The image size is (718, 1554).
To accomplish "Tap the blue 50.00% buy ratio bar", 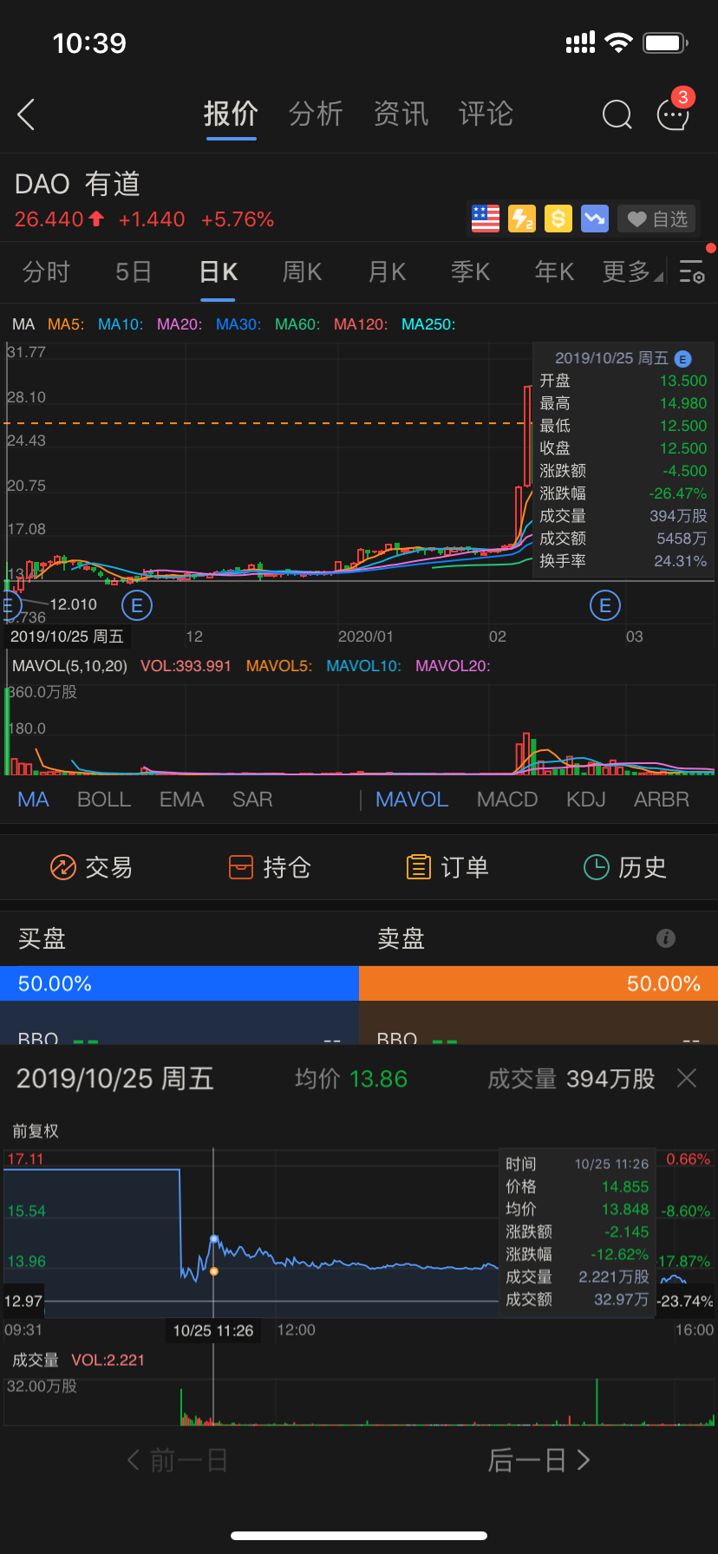I will coord(179,983).
